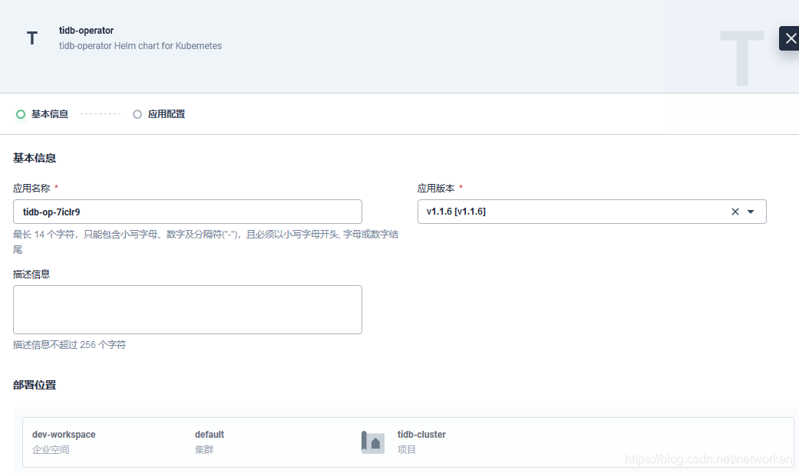Click the 部署位置 section heading
This screenshot has height=473, width=799.
click(35, 385)
